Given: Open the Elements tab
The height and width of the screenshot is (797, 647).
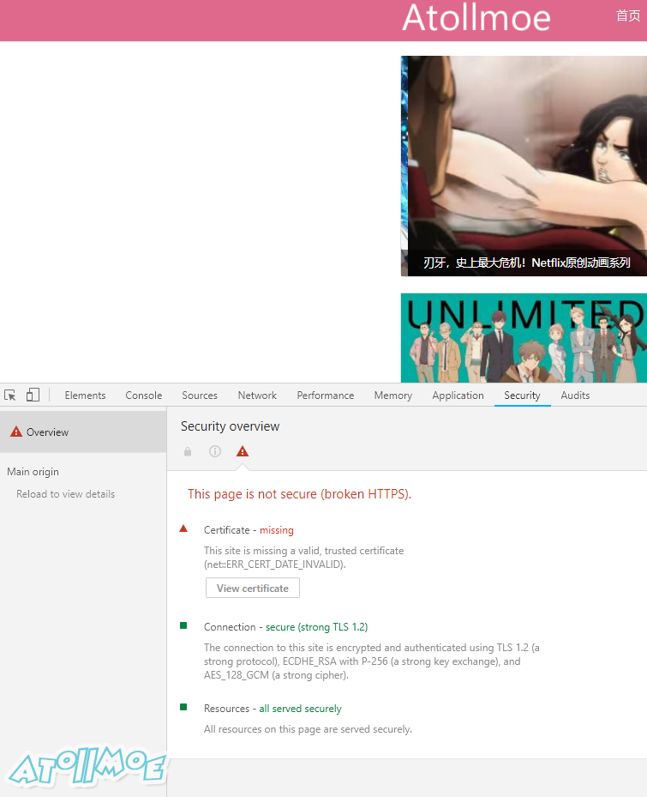Looking at the screenshot, I should 85,395.
